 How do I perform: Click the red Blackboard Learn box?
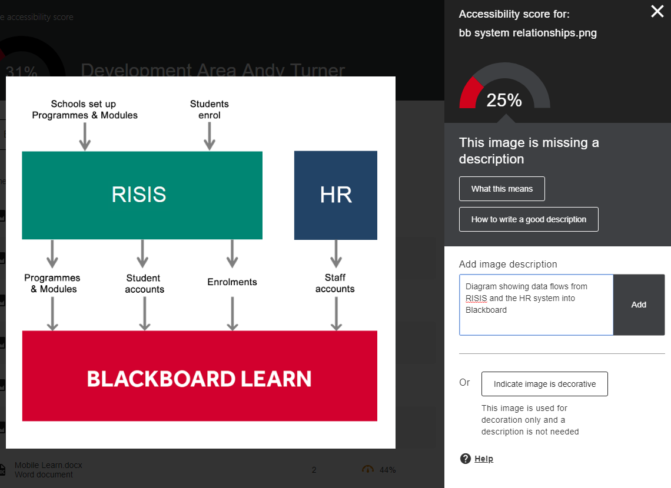[x=200, y=376]
